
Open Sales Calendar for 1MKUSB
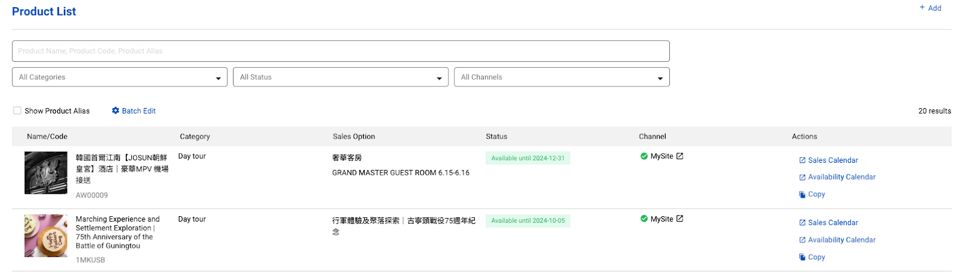833,223
